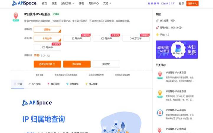Click the 接入应用: 3954 stat text
This screenshot has width=213, height=133.
pyautogui.click(x=168, y=21)
